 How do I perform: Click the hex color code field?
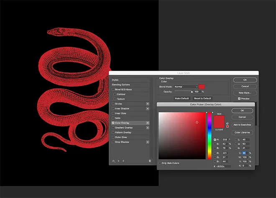223,166
